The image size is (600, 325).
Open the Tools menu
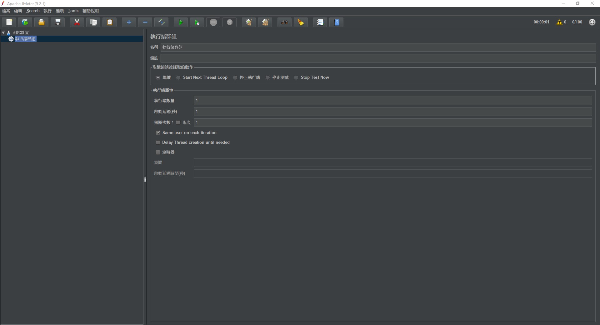[x=73, y=11]
